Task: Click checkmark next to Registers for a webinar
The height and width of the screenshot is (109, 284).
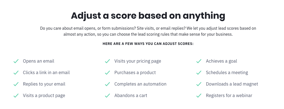Action: 199,96
